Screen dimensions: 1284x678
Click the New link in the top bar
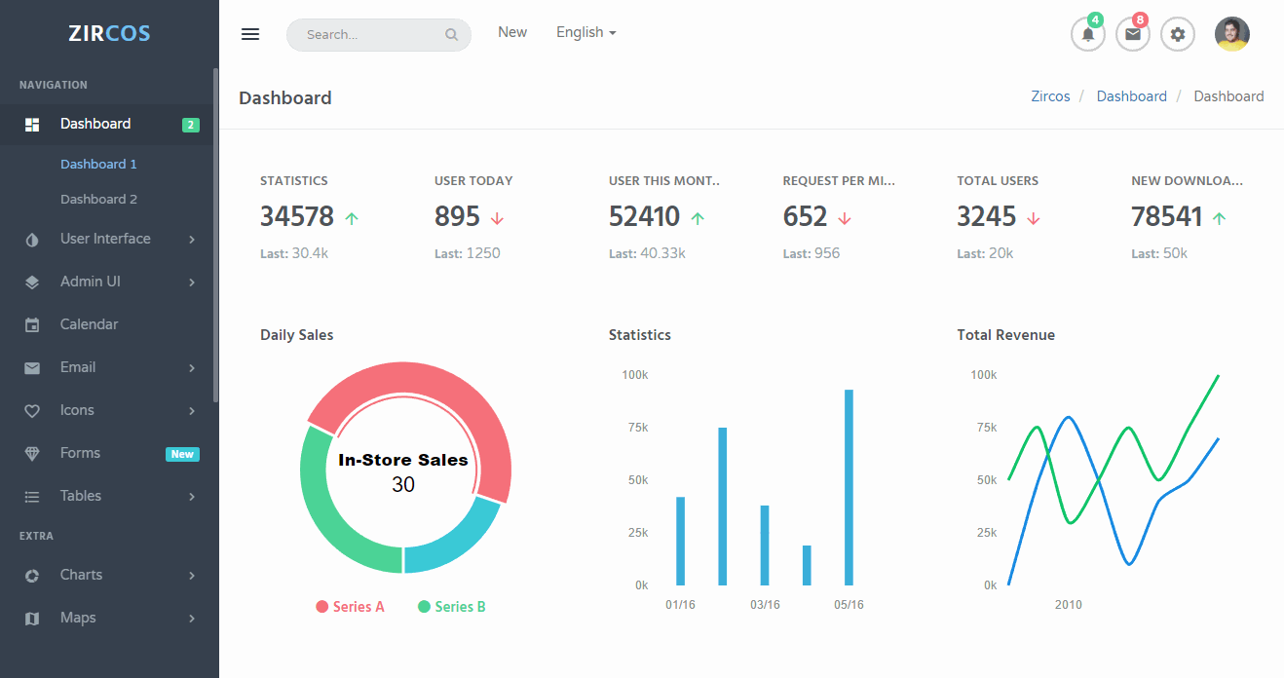point(512,32)
